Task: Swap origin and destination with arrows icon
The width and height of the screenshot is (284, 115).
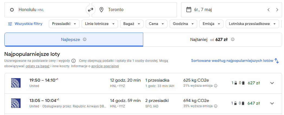Action: [x=90, y=10]
